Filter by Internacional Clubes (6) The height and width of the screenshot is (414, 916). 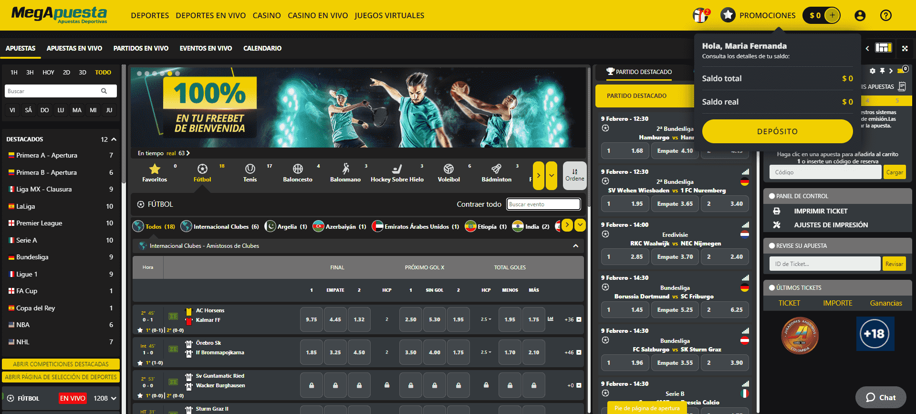(x=220, y=226)
